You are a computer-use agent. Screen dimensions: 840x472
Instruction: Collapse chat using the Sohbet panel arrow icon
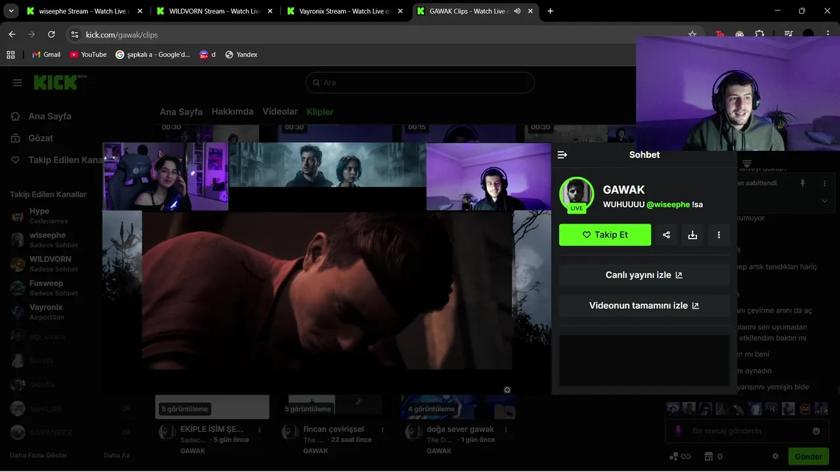(562, 155)
